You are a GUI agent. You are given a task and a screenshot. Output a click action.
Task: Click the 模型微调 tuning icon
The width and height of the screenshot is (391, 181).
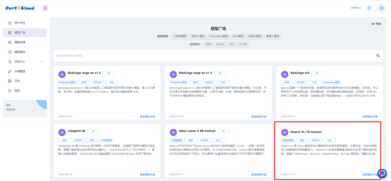(x=10, y=42)
